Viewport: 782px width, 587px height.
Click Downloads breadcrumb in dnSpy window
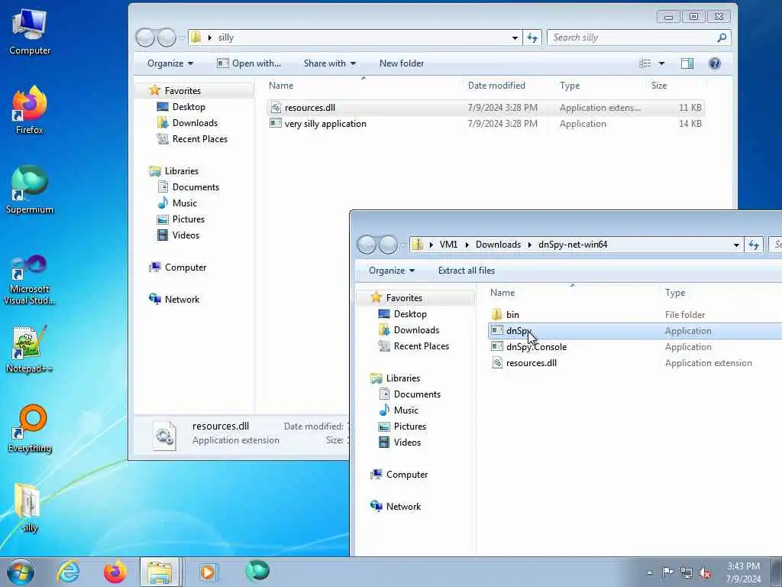(498, 245)
